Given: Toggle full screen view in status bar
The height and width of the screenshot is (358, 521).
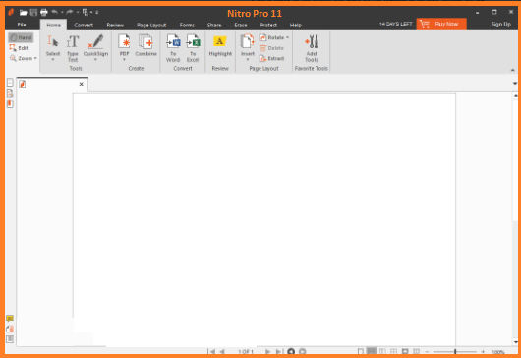Looking at the screenshot, I should point(405,352).
